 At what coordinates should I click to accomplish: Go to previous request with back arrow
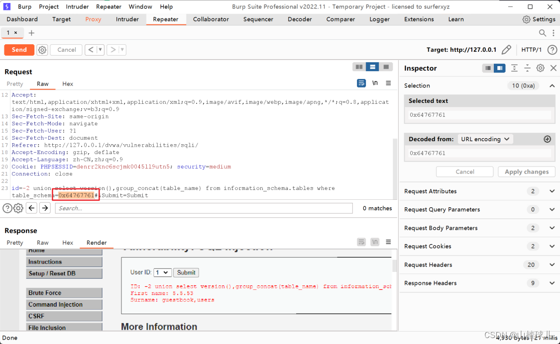(91, 50)
